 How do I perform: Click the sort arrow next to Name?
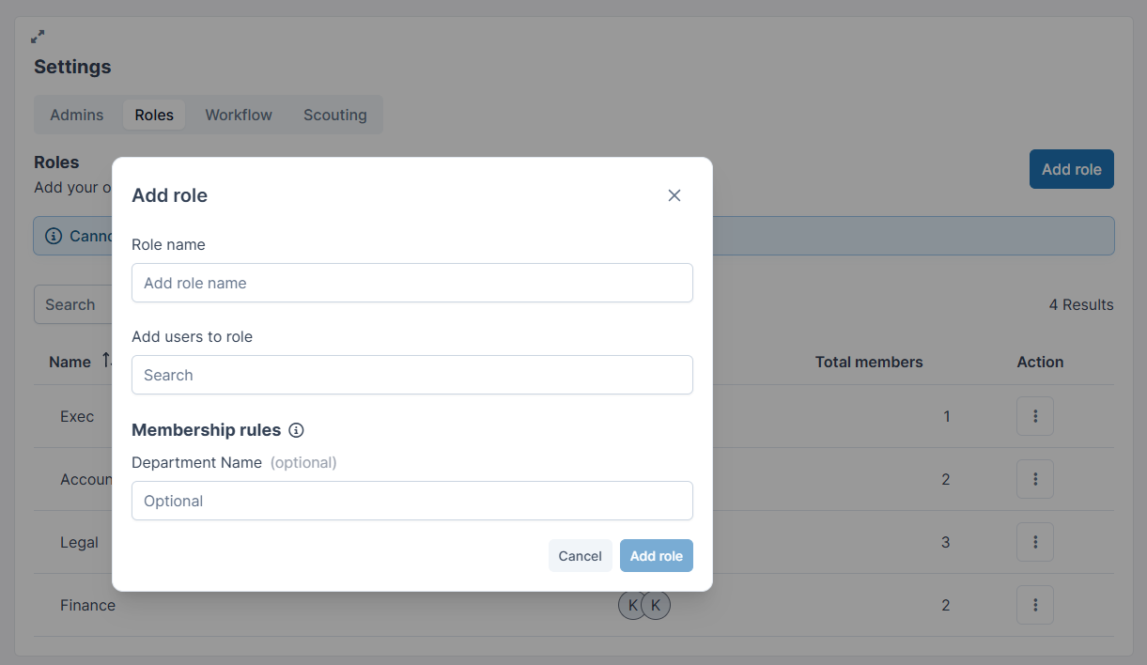click(106, 361)
